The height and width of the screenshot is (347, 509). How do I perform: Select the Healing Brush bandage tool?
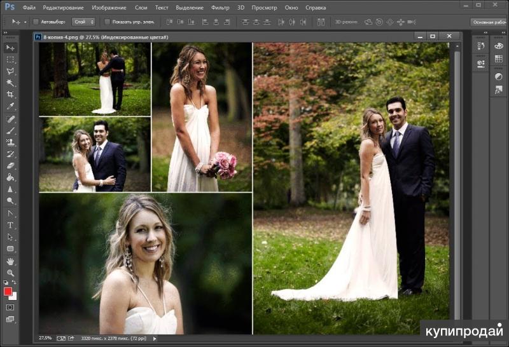(10, 119)
